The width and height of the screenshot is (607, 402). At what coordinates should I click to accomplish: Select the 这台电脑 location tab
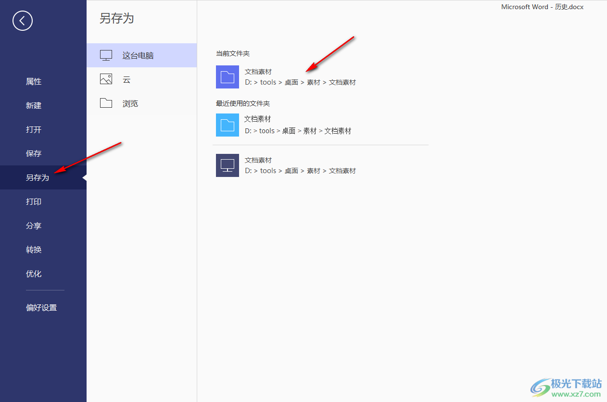[138, 55]
